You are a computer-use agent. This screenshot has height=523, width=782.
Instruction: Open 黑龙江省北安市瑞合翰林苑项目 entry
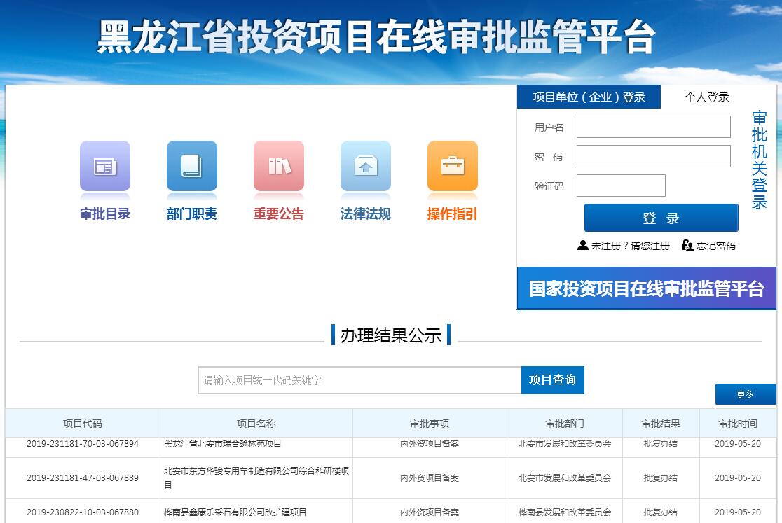pyautogui.click(x=223, y=444)
